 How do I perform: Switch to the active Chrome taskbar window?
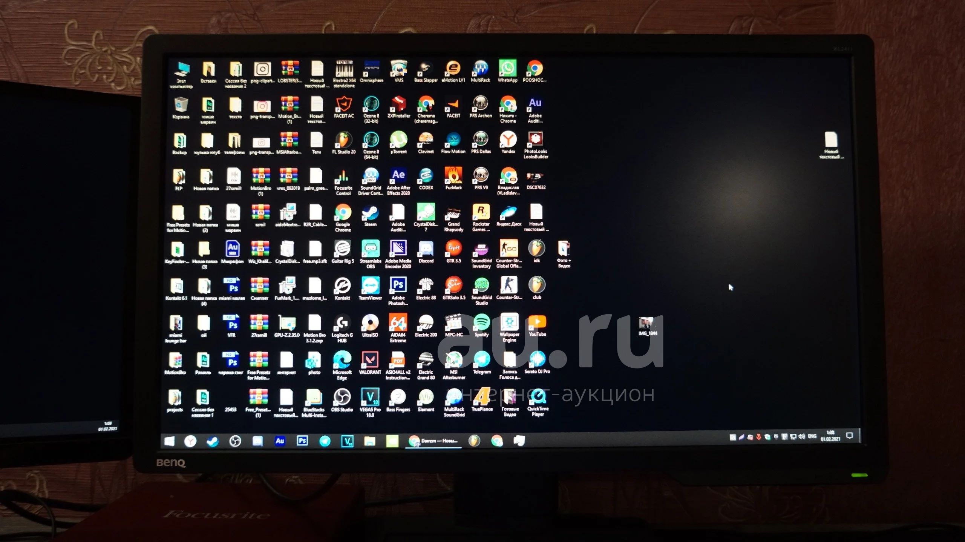click(x=433, y=441)
